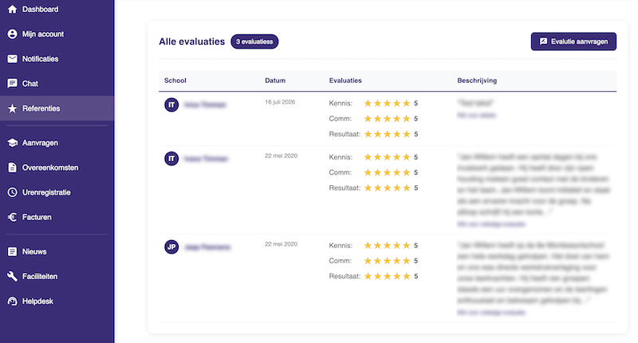
Task: Click the Comm star rating for 16 juli 2026
Action: (387, 119)
